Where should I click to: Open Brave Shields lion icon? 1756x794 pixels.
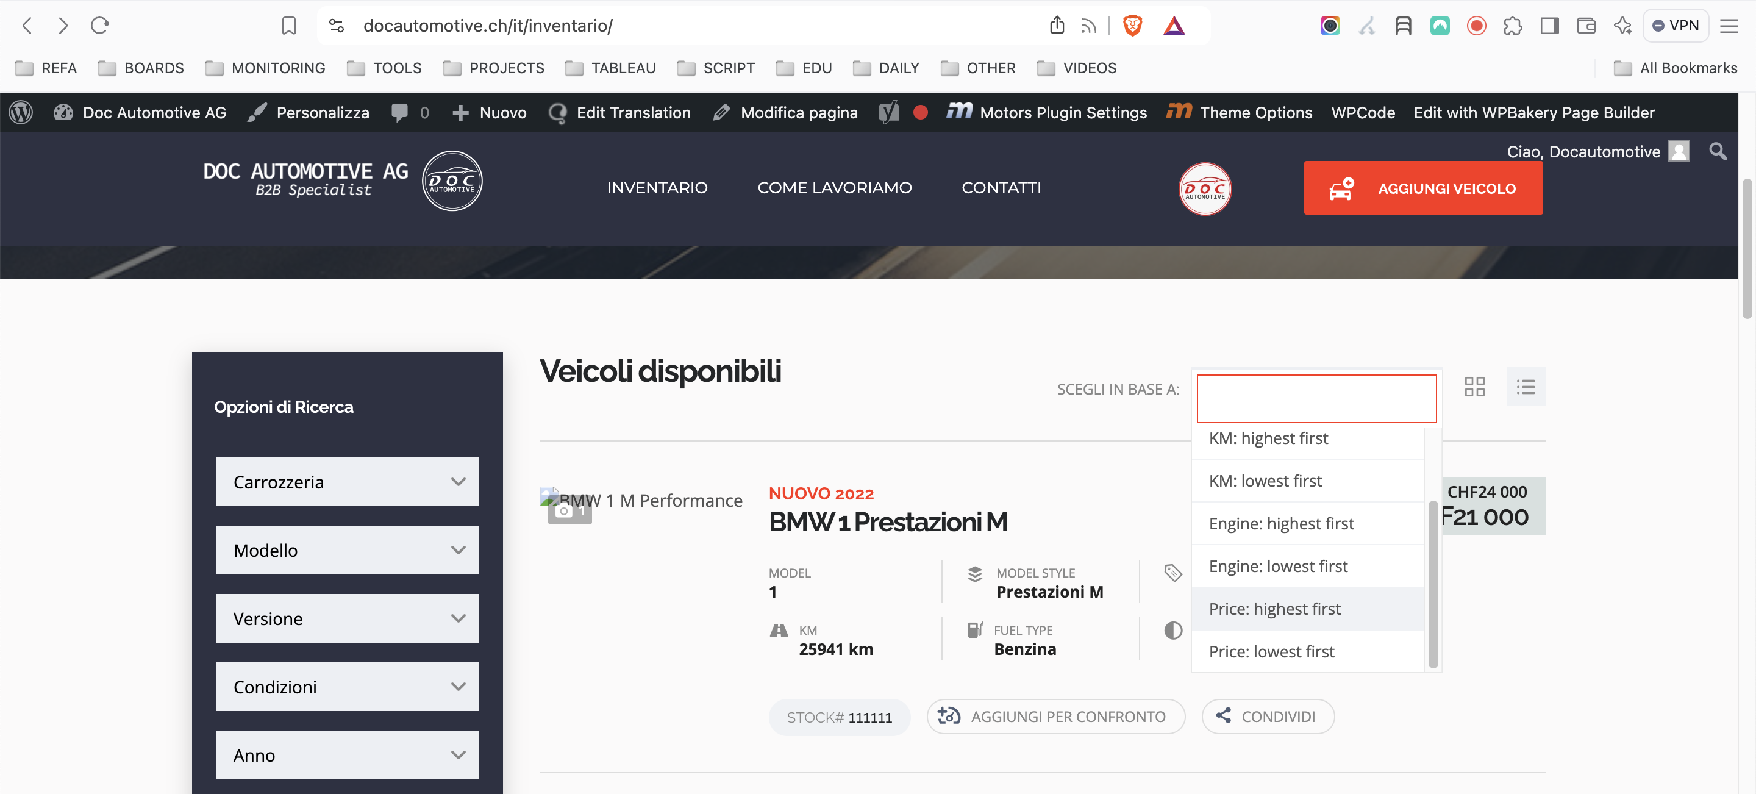coord(1132,26)
